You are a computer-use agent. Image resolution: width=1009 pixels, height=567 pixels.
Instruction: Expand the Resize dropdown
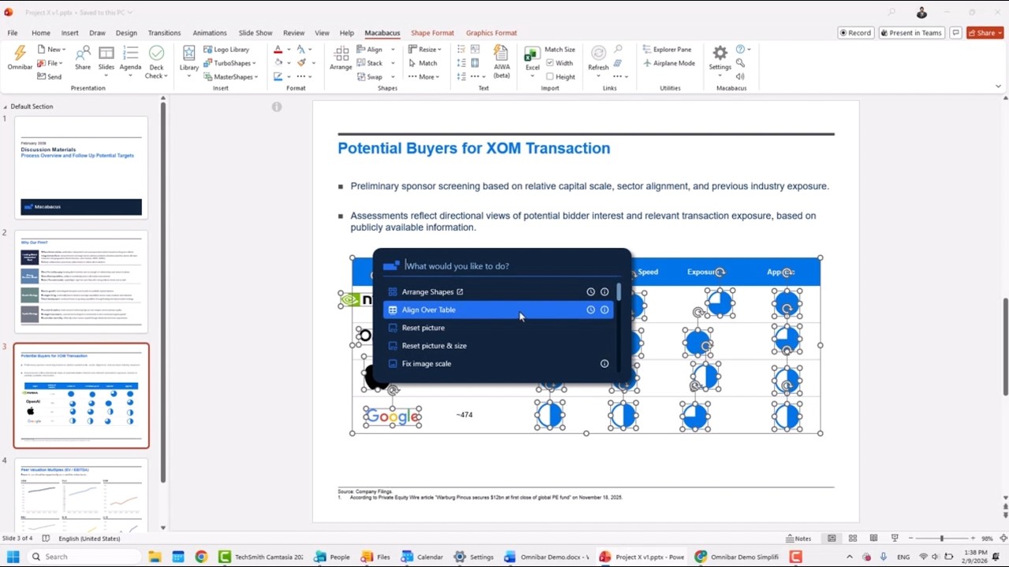425,50
